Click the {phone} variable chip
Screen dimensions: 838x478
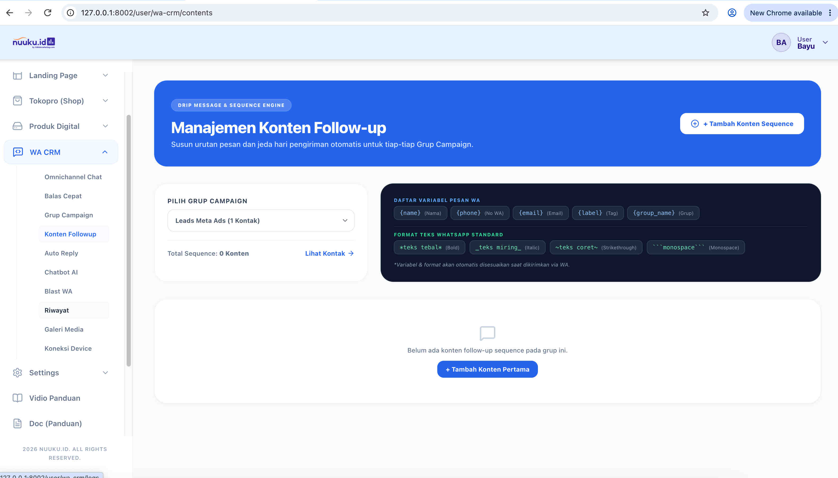480,213
